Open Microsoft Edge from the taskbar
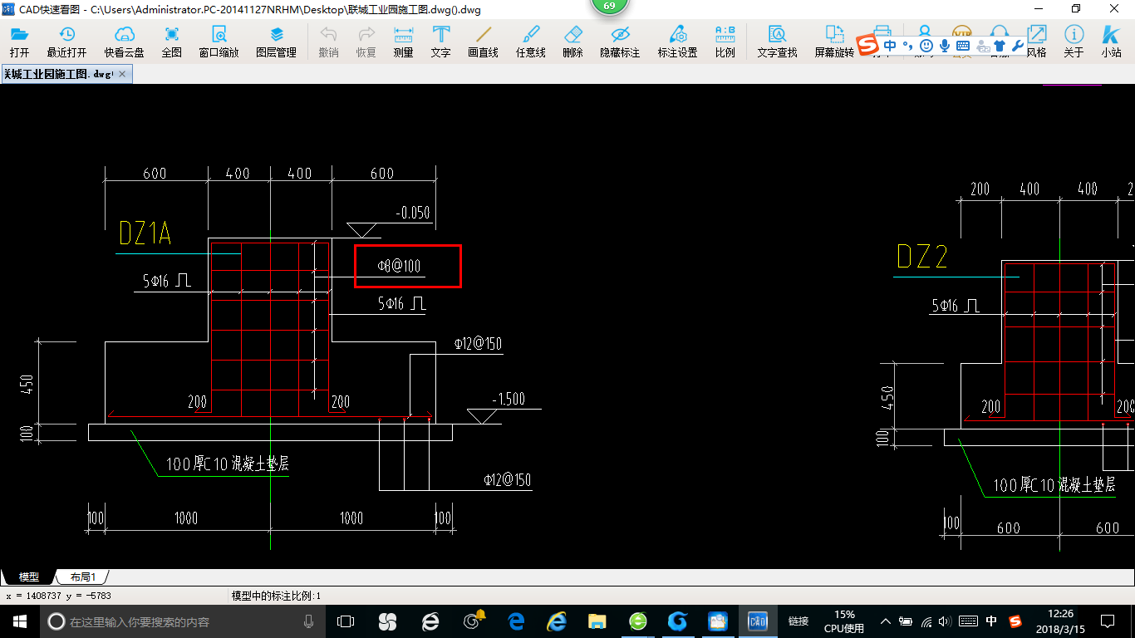Viewport: 1135px width, 638px height. (x=516, y=621)
